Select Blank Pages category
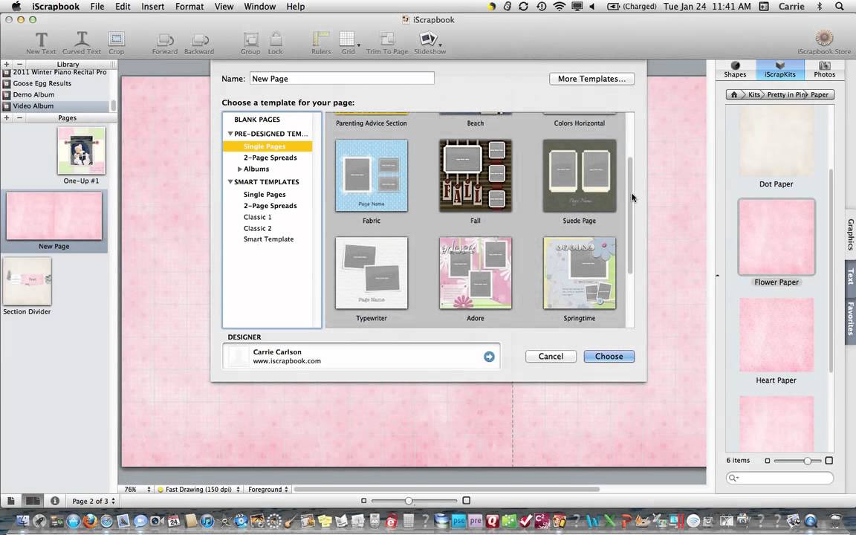 (257, 120)
